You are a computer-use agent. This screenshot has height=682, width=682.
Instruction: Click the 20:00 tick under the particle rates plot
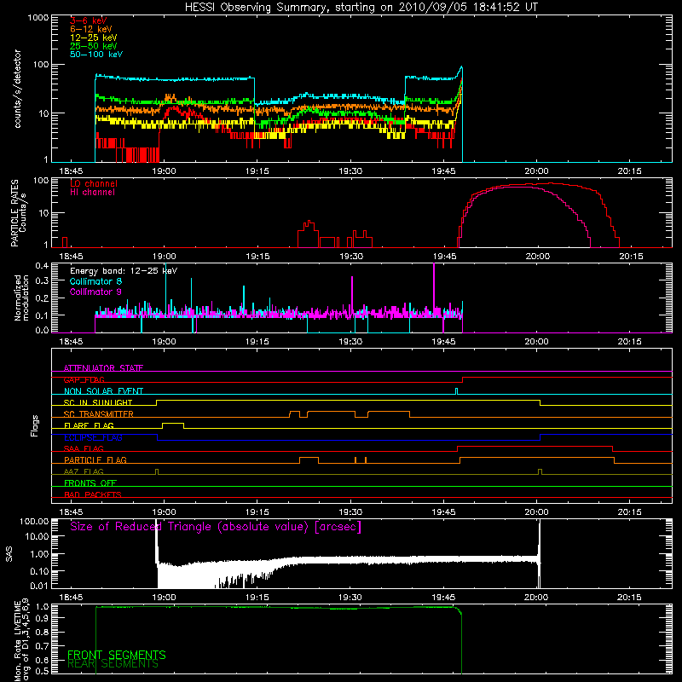(x=537, y=257)
